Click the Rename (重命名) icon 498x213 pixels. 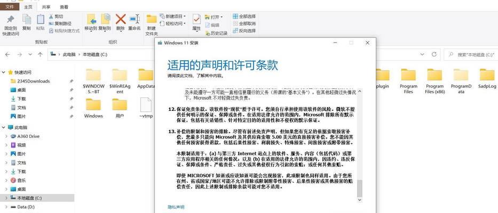point(135,19)
